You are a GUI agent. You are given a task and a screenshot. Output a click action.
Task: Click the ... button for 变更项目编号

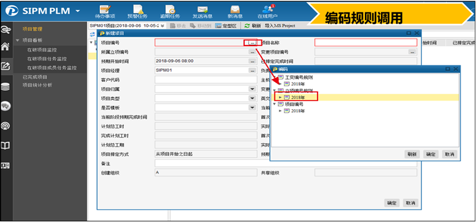tap(412, 52)
